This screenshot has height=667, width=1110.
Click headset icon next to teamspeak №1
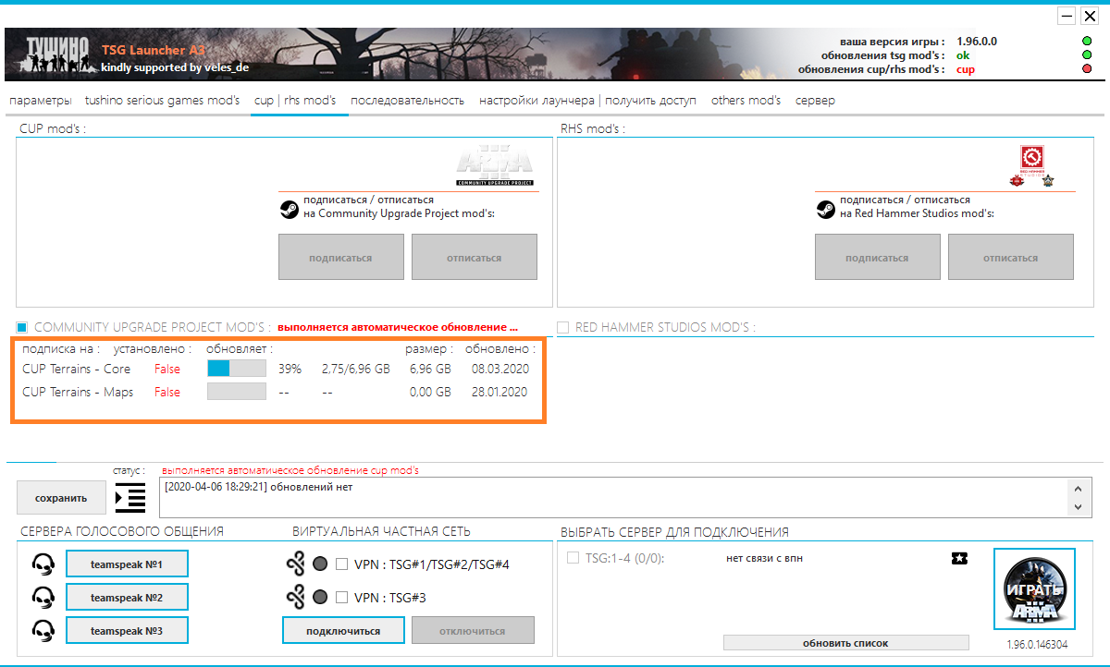[x=43, y=564]
